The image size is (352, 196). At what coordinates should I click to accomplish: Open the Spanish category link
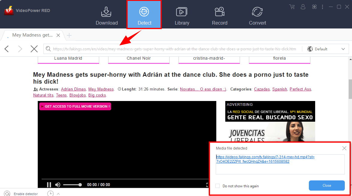pyautogui.click(x=280, y=89)
